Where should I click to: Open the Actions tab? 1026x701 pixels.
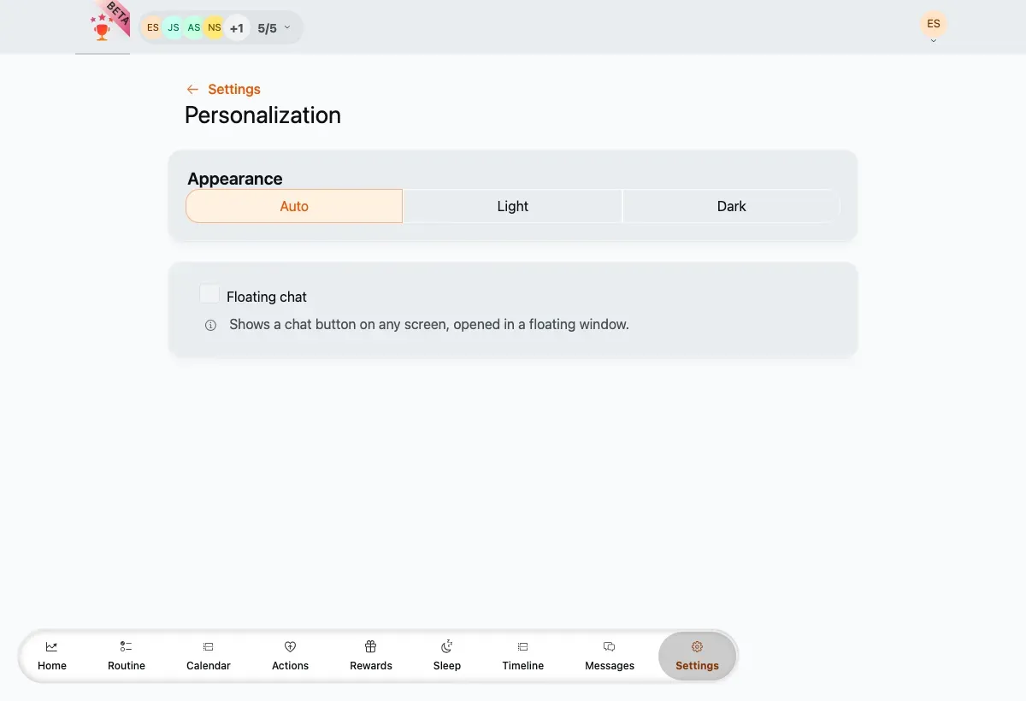click(x=290, y=656)
